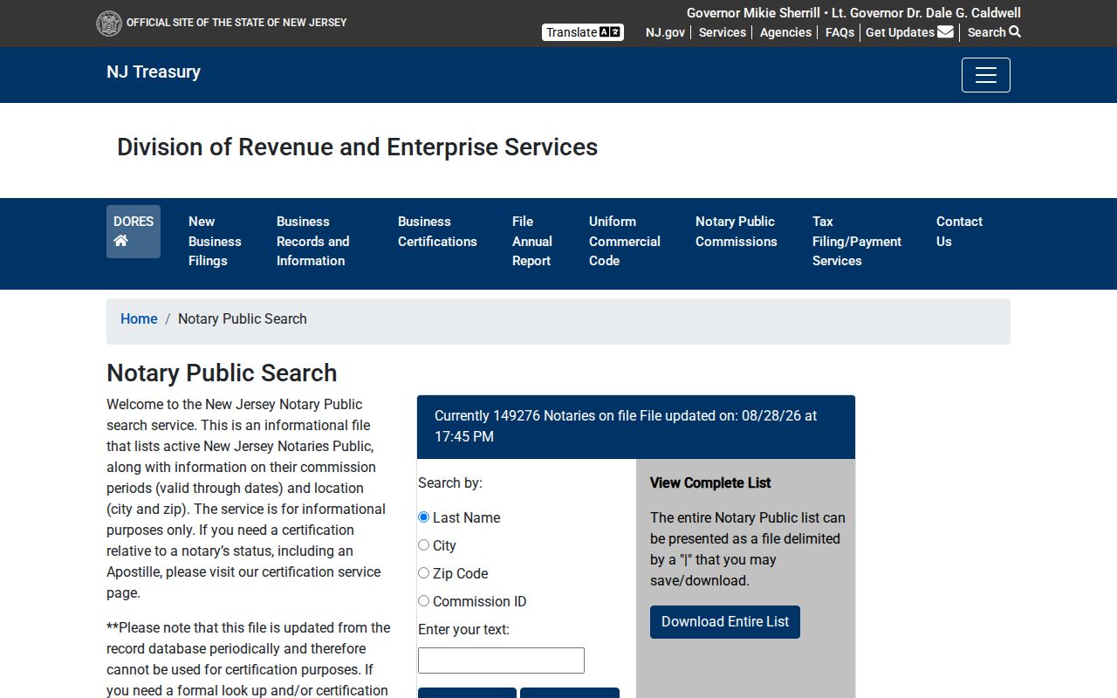This screenshot has height=698, width=1117.
Task: Open Search with the magnifier icon
Action: [994, 32]
